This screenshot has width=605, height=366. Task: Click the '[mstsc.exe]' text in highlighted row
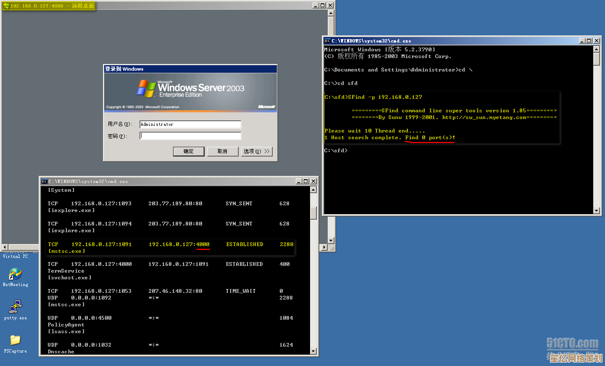click(66, 251)
